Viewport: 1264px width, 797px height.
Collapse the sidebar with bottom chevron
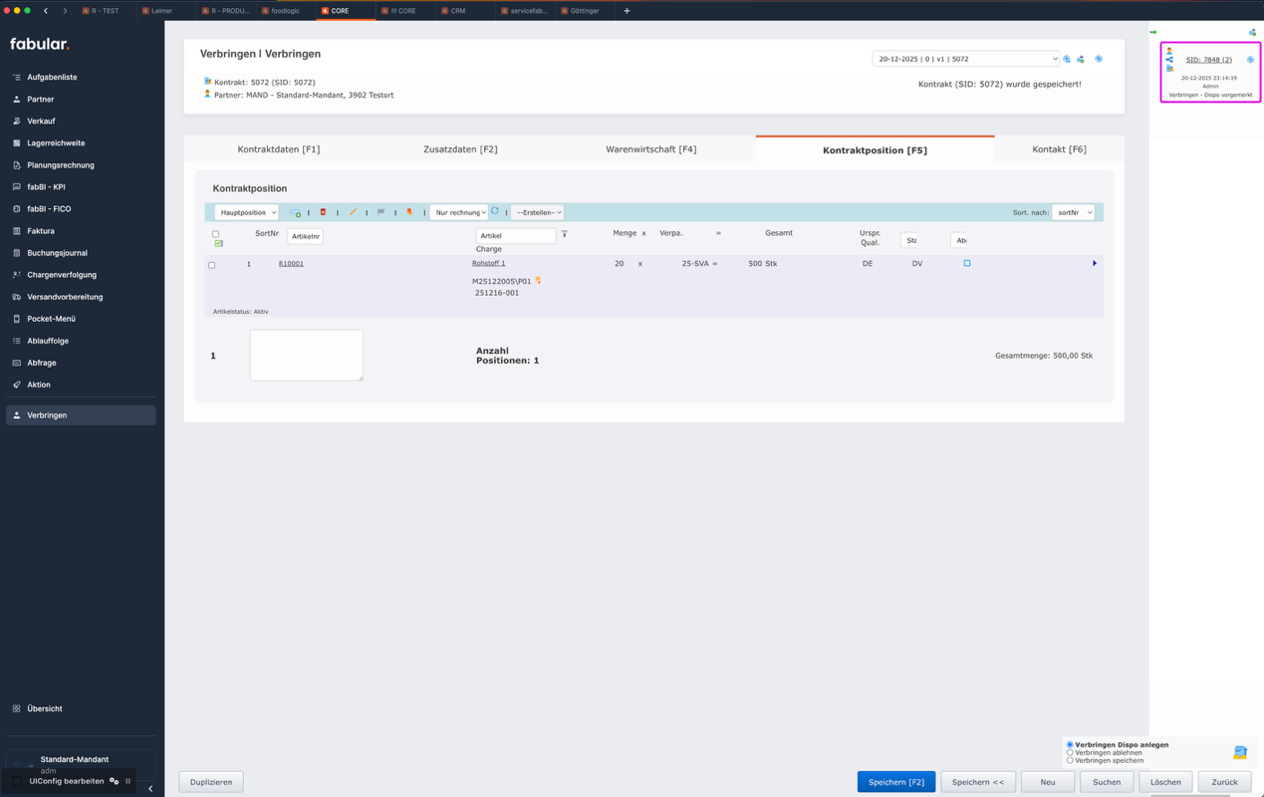150,788
